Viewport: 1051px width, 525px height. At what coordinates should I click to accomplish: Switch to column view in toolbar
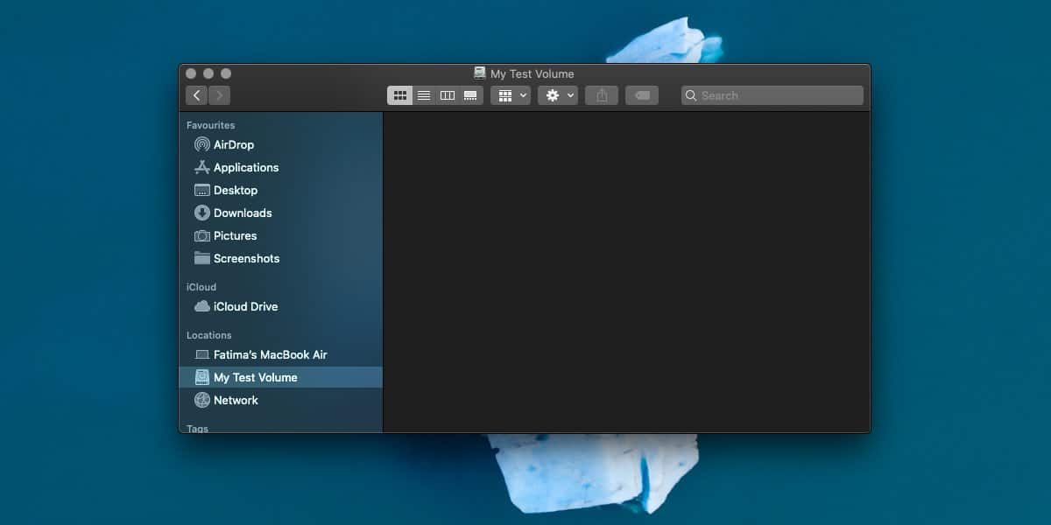(x=448, y=95)
